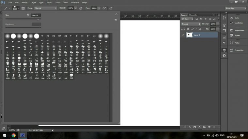Screen dimensions: 248x139
Task: Enable pressure for opacity icon
Action: click(81, 8)
